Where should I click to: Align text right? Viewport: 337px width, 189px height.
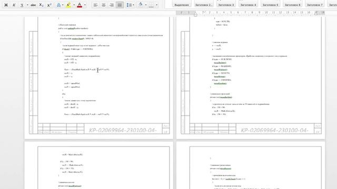tap(112, 5)
